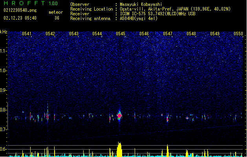Click the Observer label
247x157 pixels.
tap(80, 4)
